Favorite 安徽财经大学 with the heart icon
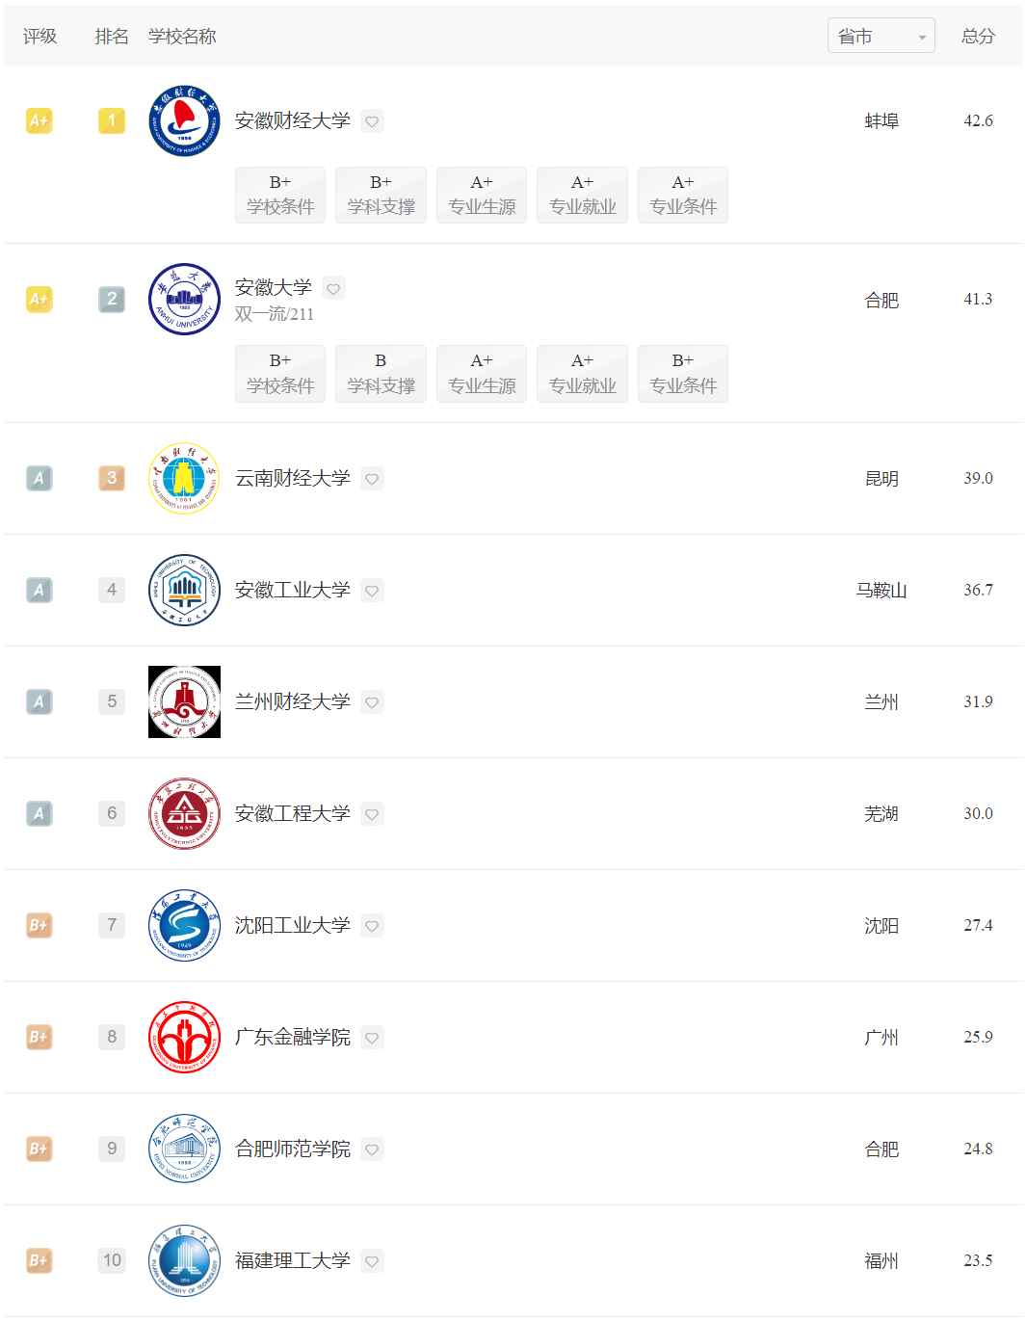The width and height of the screenshot is (1026, 1321). point(372,121)
